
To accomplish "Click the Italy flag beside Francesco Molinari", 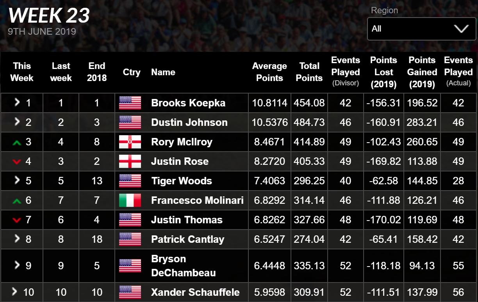I will coord(130,200).
